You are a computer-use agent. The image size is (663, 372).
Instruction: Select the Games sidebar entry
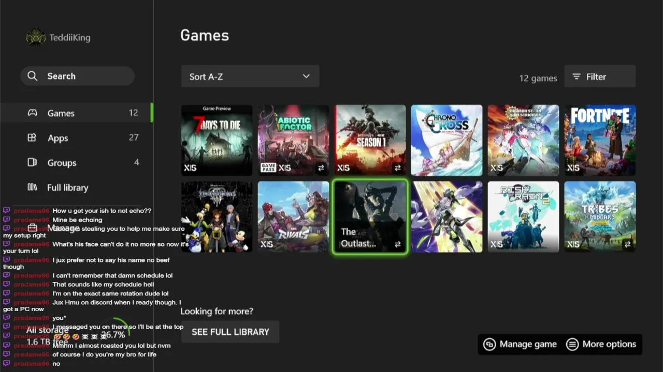77,113
